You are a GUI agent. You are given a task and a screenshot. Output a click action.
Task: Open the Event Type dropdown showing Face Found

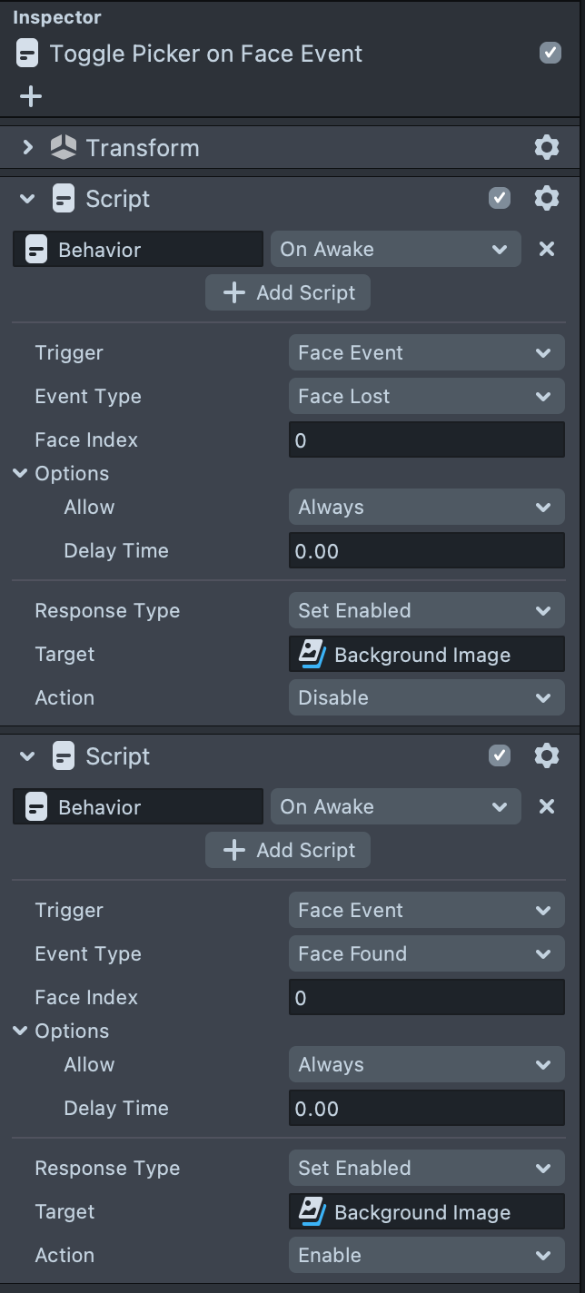click(426, 953)
